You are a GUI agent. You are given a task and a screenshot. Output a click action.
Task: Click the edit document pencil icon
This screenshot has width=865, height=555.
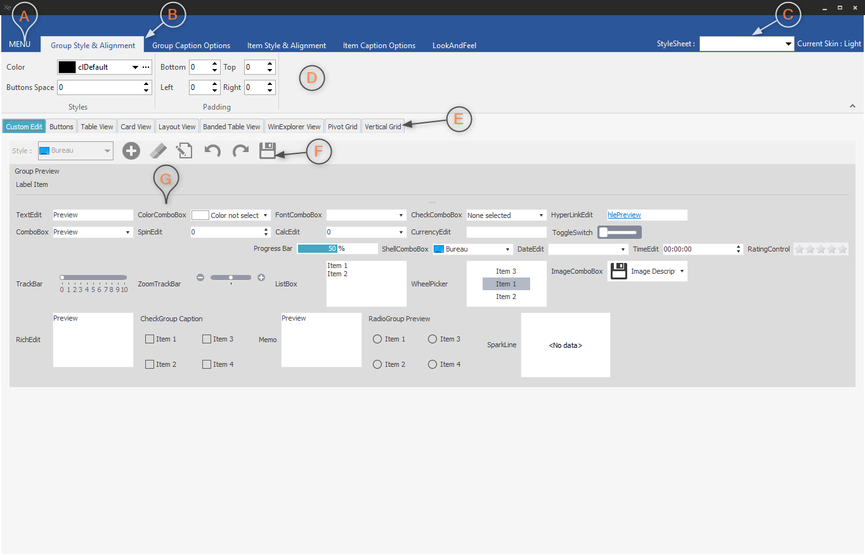click(x=185, y=151)
